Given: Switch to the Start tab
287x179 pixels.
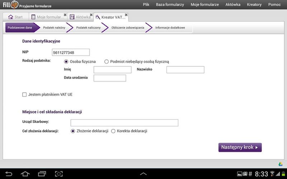Looking at the screenshot, I should tap(16, 17).
